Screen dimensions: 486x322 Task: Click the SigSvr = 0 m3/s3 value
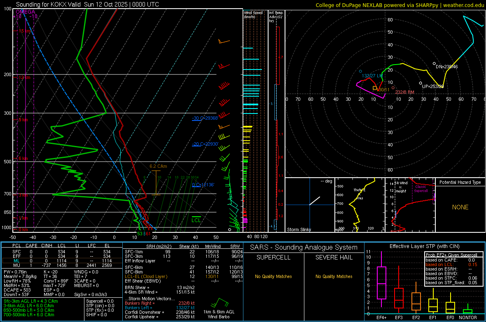coord(91,295)
